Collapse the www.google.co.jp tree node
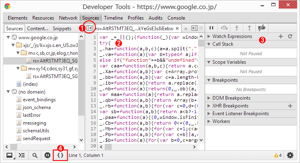 tap(8, 38)
